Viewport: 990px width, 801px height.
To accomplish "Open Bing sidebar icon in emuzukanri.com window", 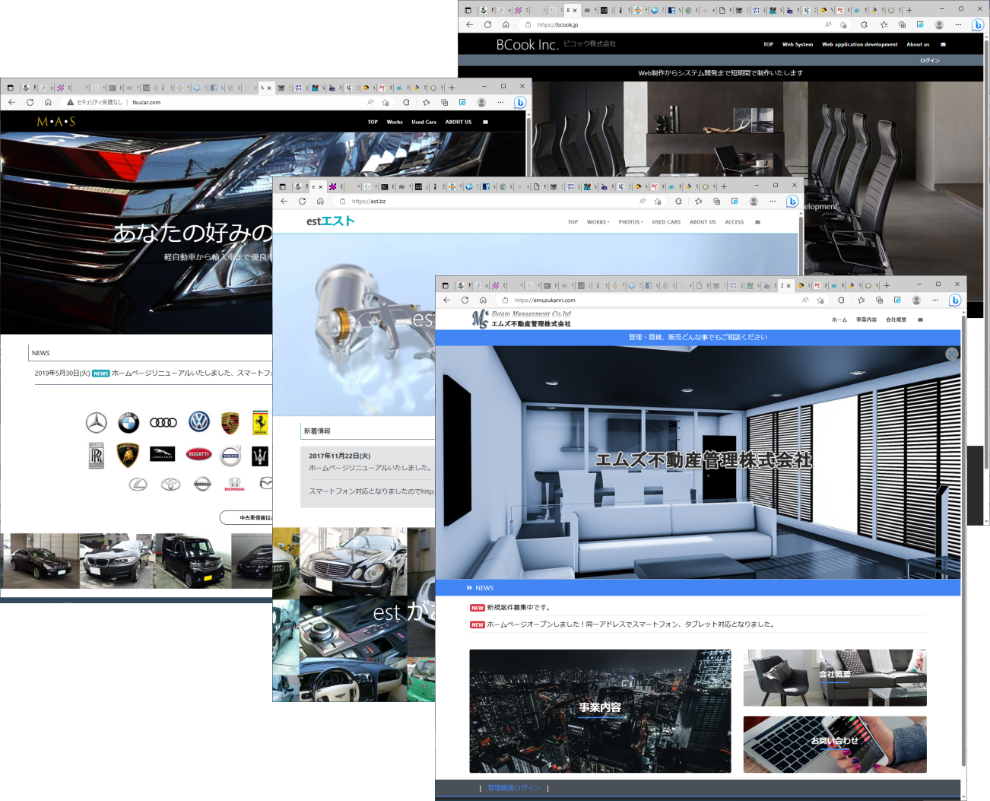I will [955, 300].
